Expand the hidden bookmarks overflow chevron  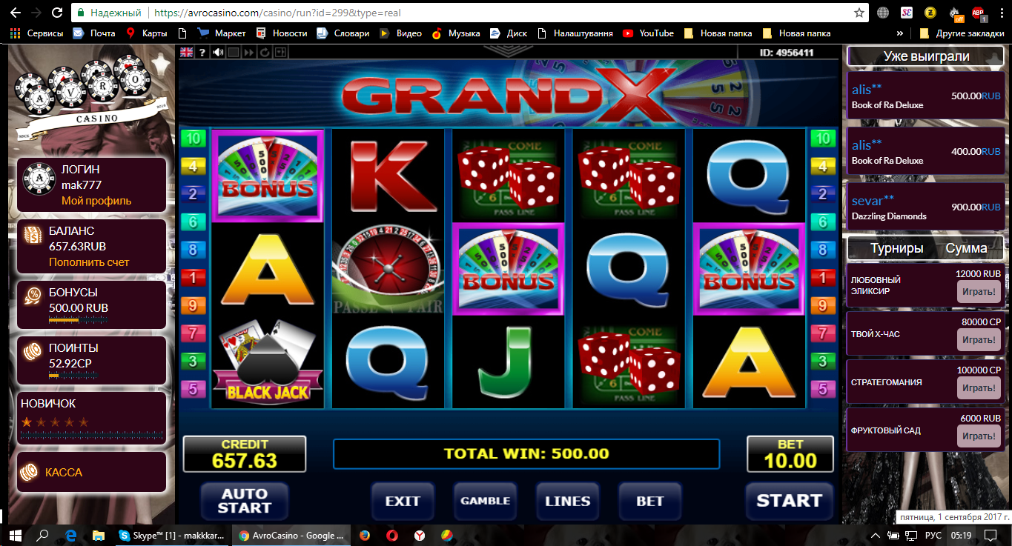click(899, 33)
